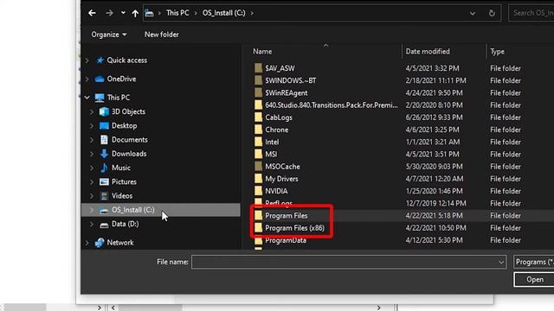Select Quick access star icon
The width and height of the screenshot is (554, 311).
tap(100, 60)
